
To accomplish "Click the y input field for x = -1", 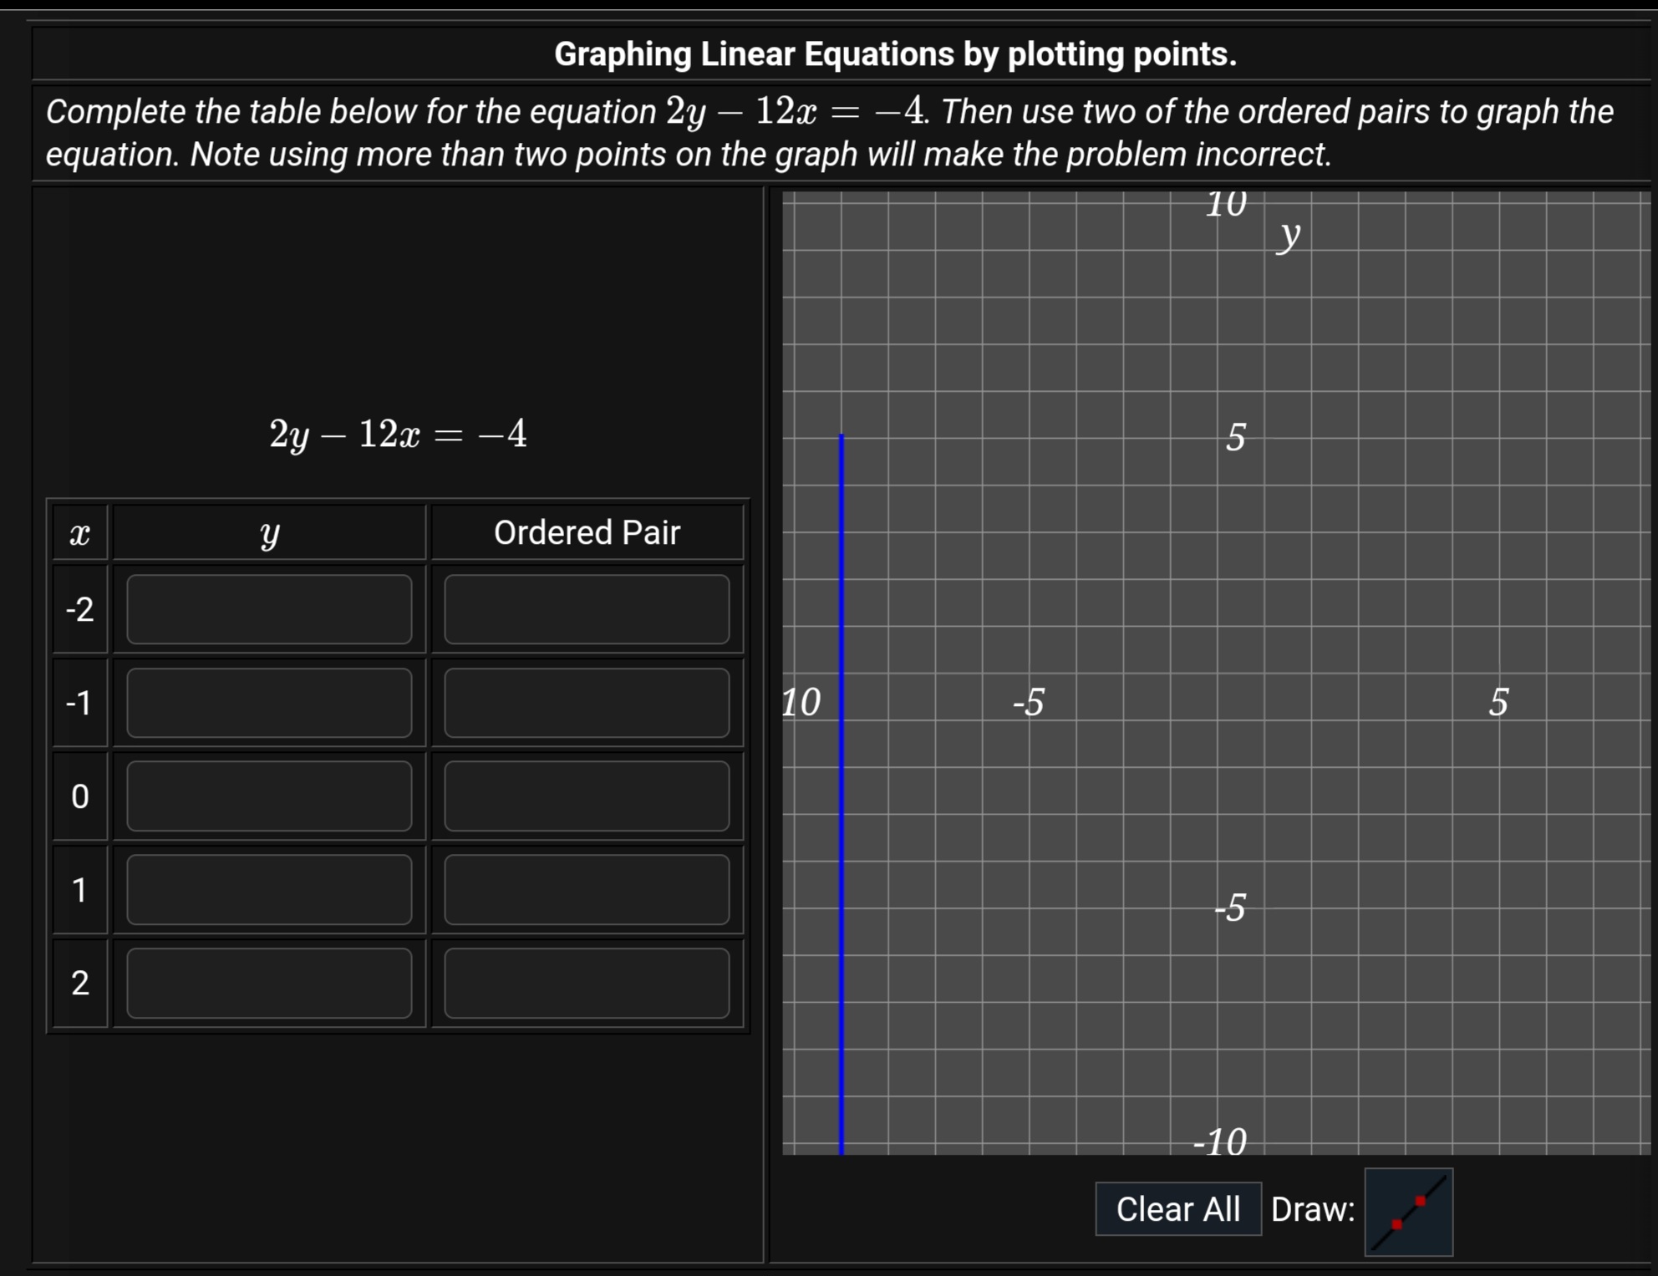I will point(269,703).
